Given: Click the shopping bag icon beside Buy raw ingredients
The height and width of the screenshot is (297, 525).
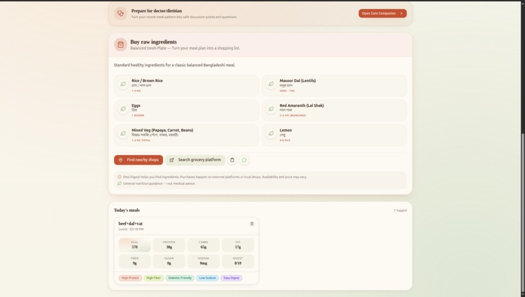Looking at the screenshot, I should point(121,44).
